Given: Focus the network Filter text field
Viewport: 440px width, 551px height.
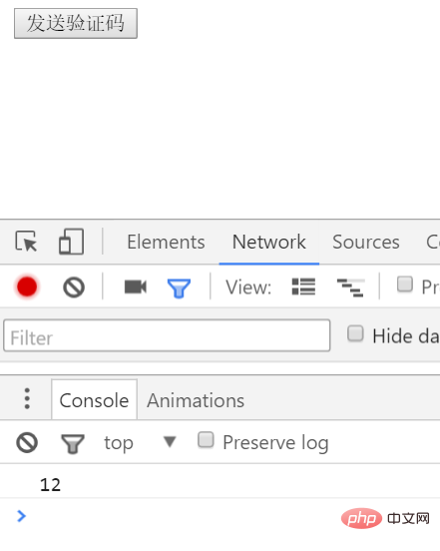Looking at the screenshot, I should (x=167, y=335).
